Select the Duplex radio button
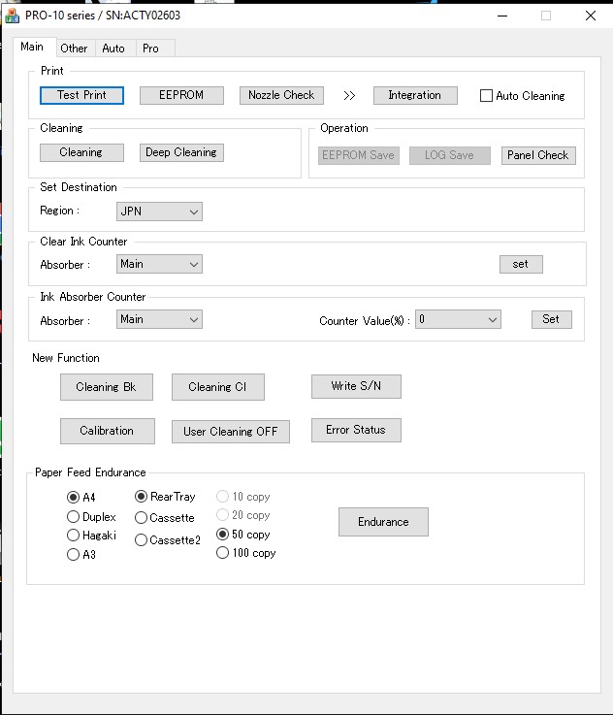The image size is (613, 715). pyautogui.click(x=74, y=517)
